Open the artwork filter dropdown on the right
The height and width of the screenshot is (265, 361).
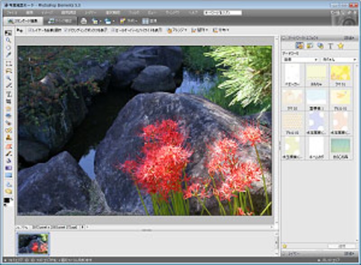(x=339, y=59)
